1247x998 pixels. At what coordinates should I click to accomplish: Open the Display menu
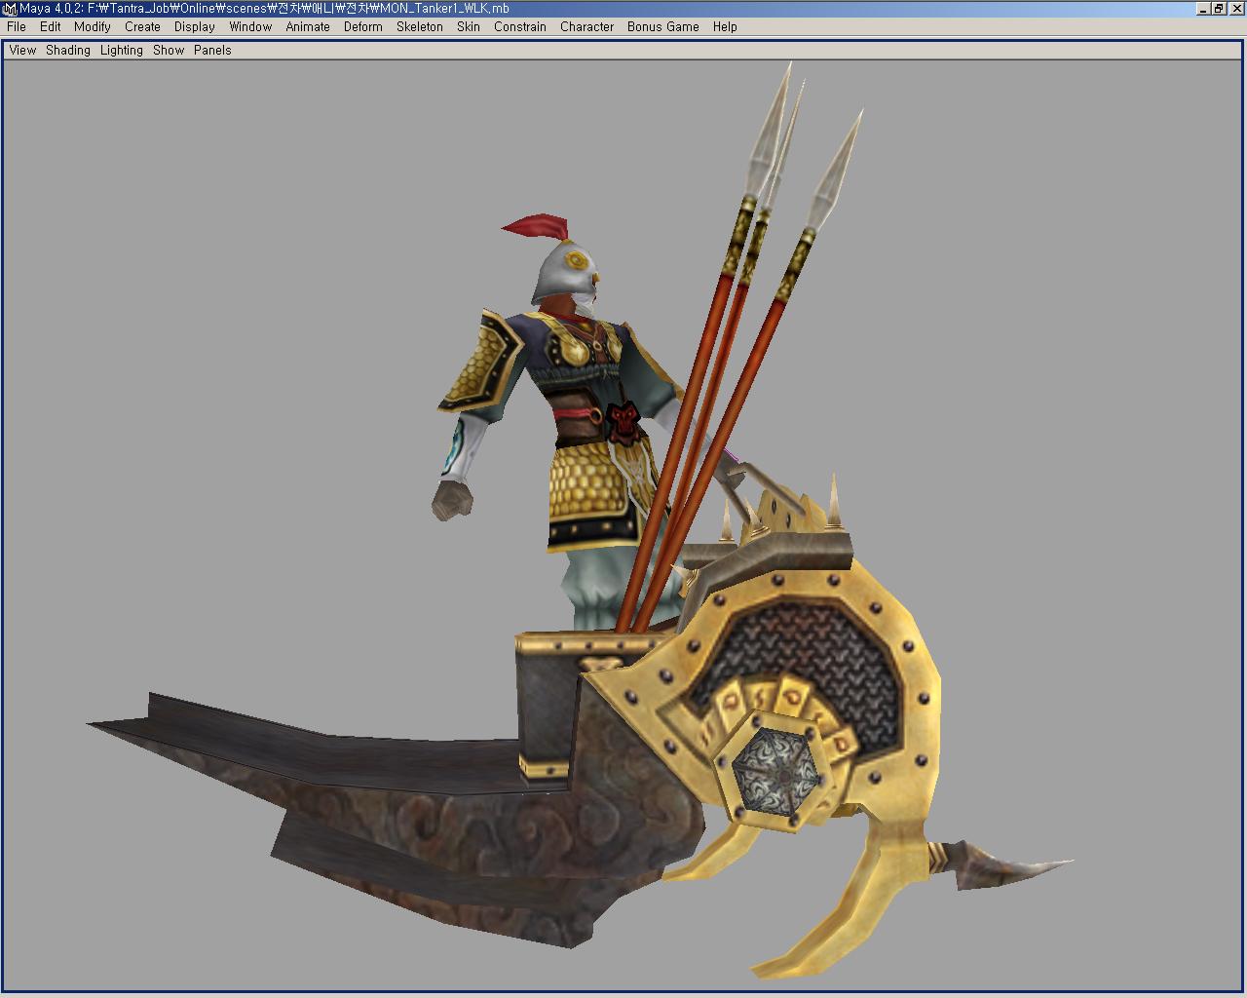pos(195,27)
